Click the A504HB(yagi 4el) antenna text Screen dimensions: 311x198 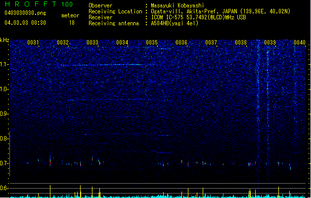pos(175,23)
